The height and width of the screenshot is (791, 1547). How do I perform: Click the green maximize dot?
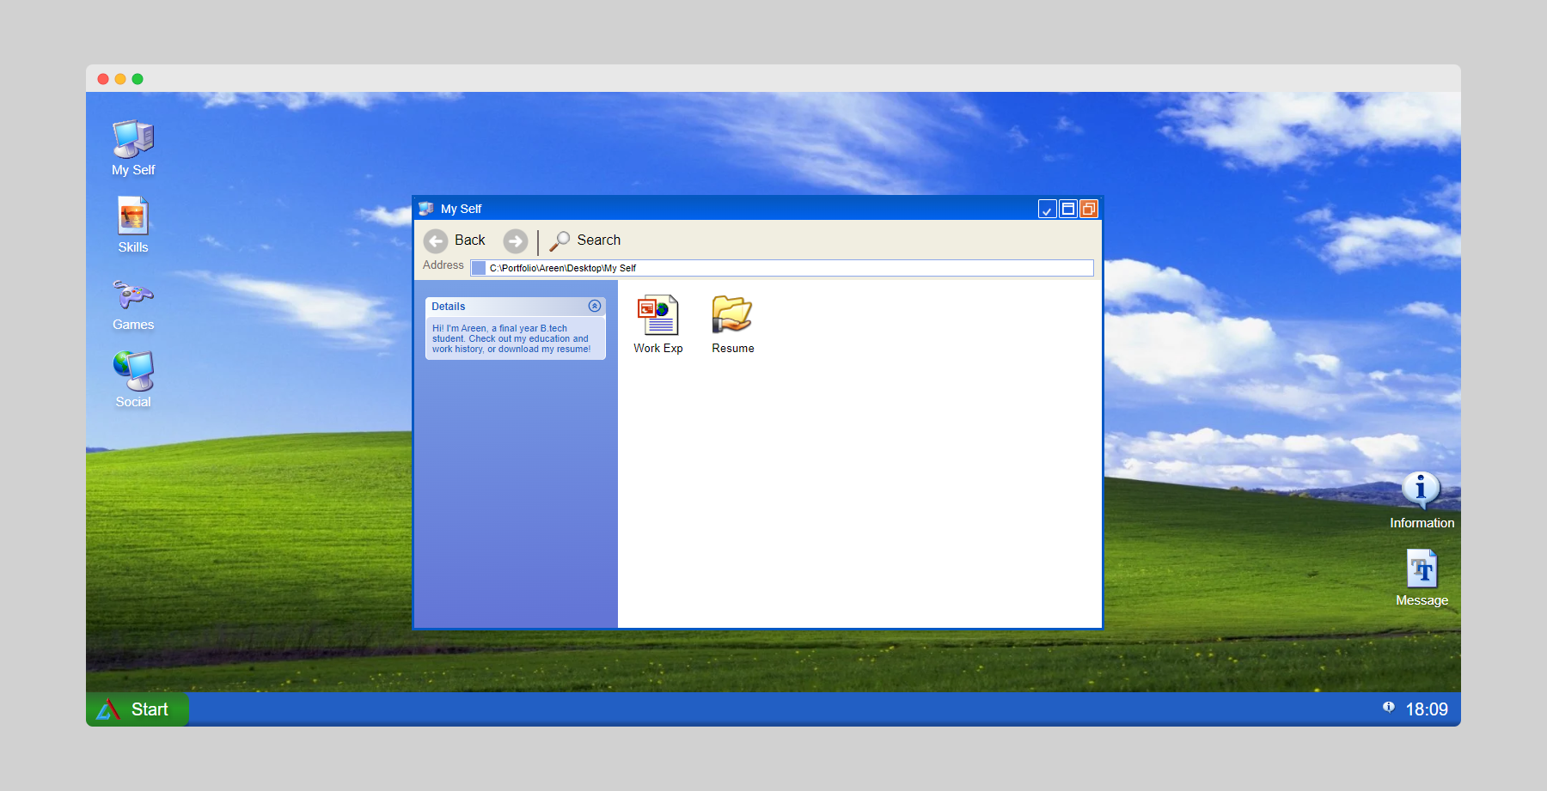(x=138, y=79)
